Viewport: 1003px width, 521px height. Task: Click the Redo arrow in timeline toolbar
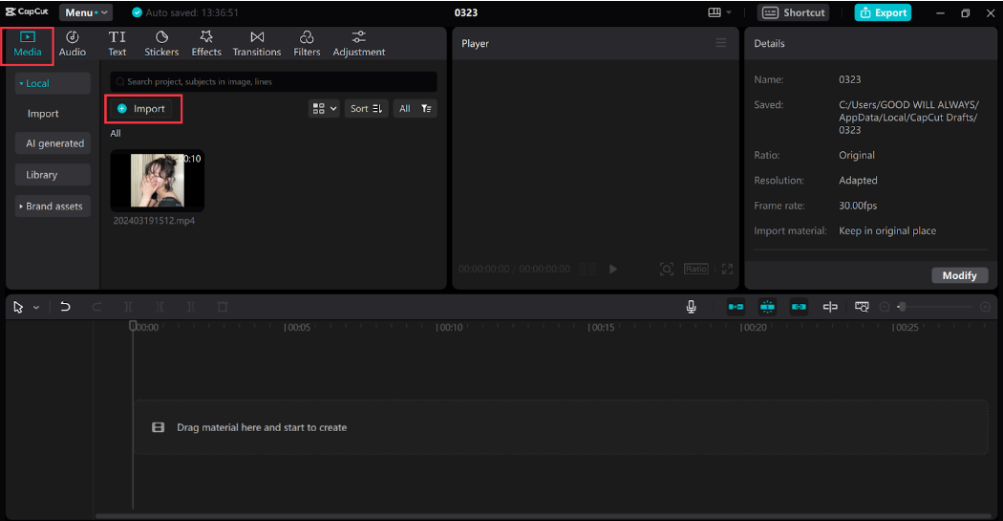[x=96, y=307]
